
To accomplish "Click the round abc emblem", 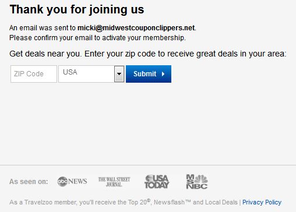I will (62, 182).
